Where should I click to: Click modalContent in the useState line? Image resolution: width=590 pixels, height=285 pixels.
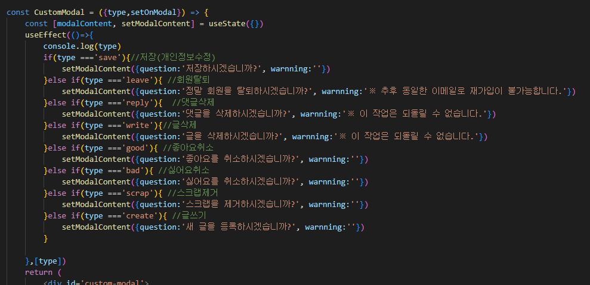point(85,24)
